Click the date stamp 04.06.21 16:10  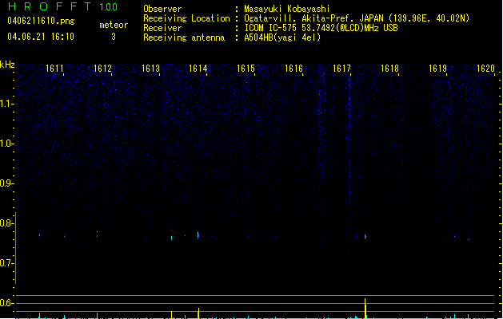[x=41, y=37]
